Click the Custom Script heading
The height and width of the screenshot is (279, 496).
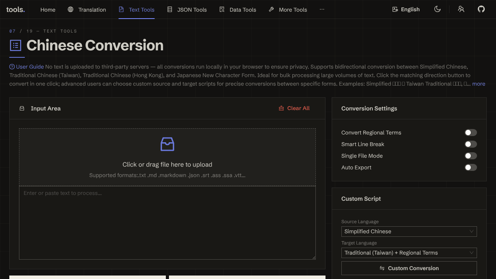coord(361,199)
